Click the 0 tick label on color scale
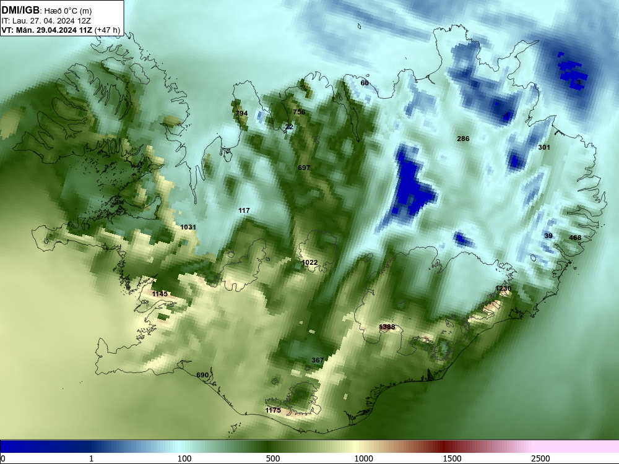The height and width of the screenshot is (464, 619). coord(3,458)
